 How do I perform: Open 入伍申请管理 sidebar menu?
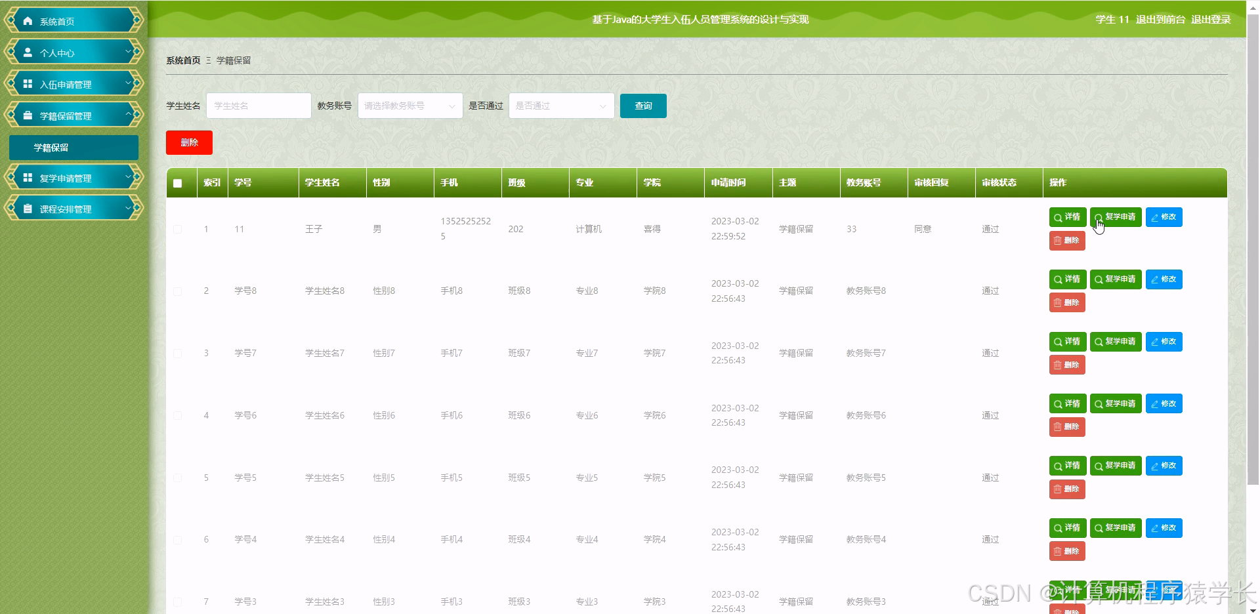coord(73,84)
